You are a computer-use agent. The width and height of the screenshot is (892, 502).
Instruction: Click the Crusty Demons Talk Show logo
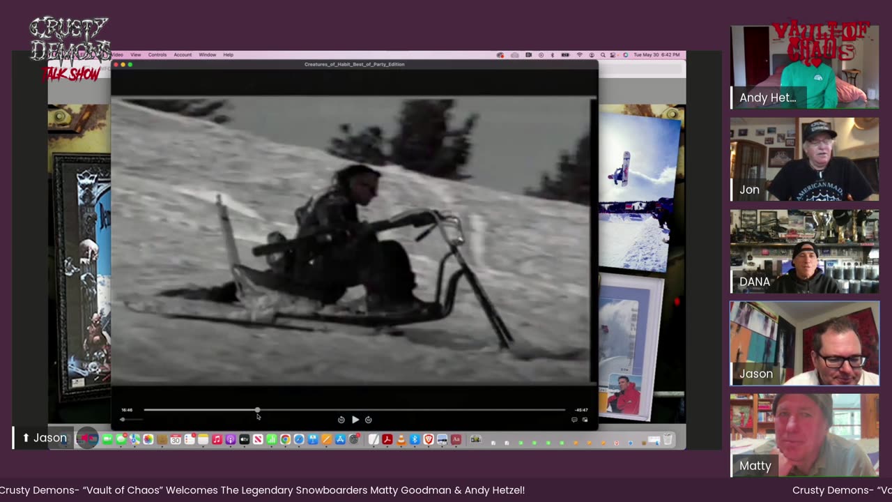[70, 49]
